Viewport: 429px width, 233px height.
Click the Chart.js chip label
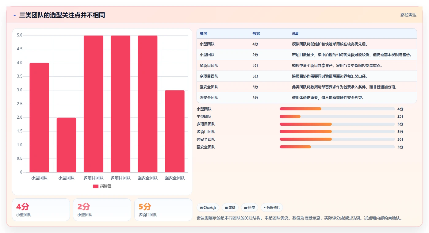[x=210, y=208]
